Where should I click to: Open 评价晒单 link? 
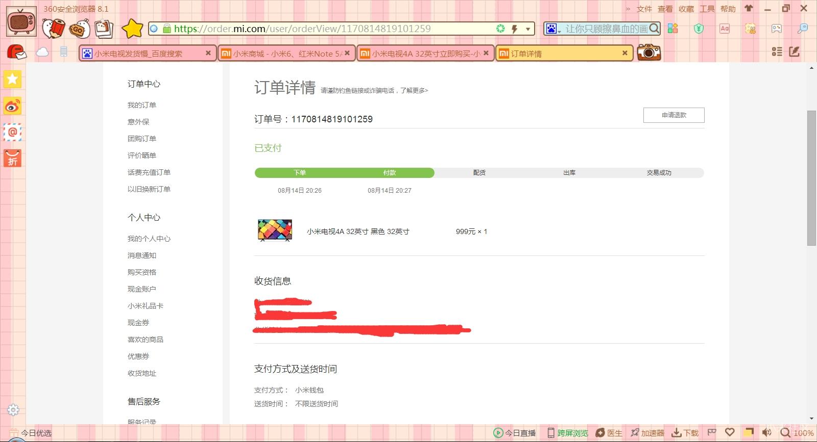(x=142, y=155)
